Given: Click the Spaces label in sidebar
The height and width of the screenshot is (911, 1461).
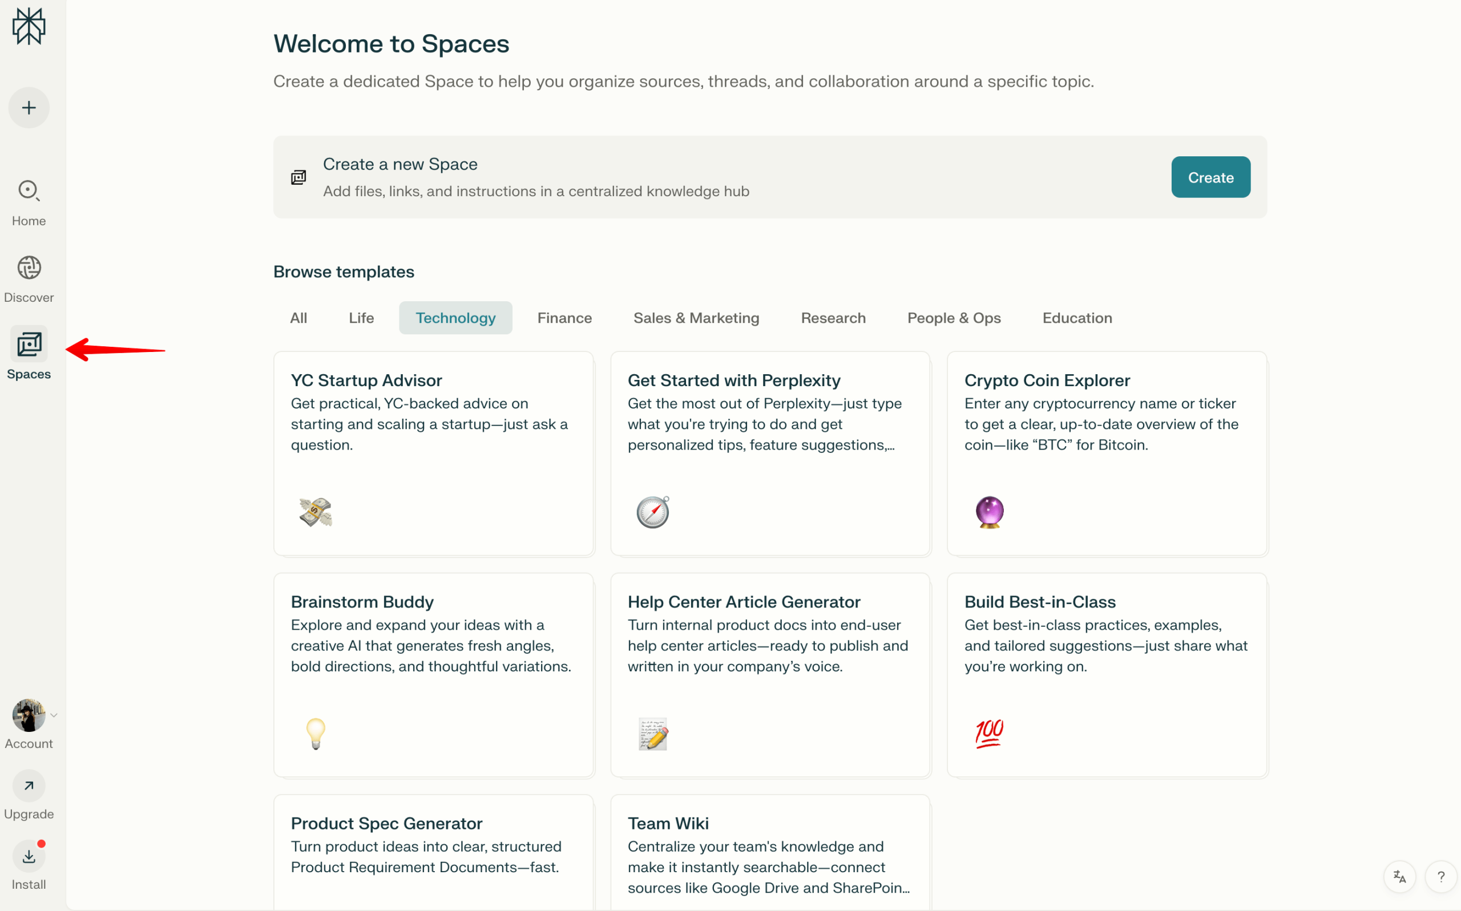Looking at the screenshot, I should [29, 374].
